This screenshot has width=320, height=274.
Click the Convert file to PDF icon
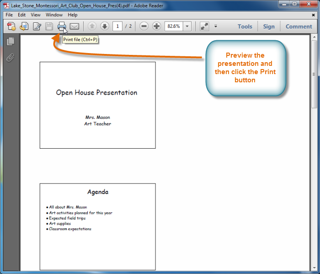(x=24, y=27)
